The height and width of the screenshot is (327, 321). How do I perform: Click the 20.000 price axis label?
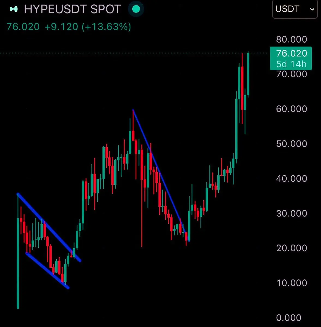click(x=292, y=248)
